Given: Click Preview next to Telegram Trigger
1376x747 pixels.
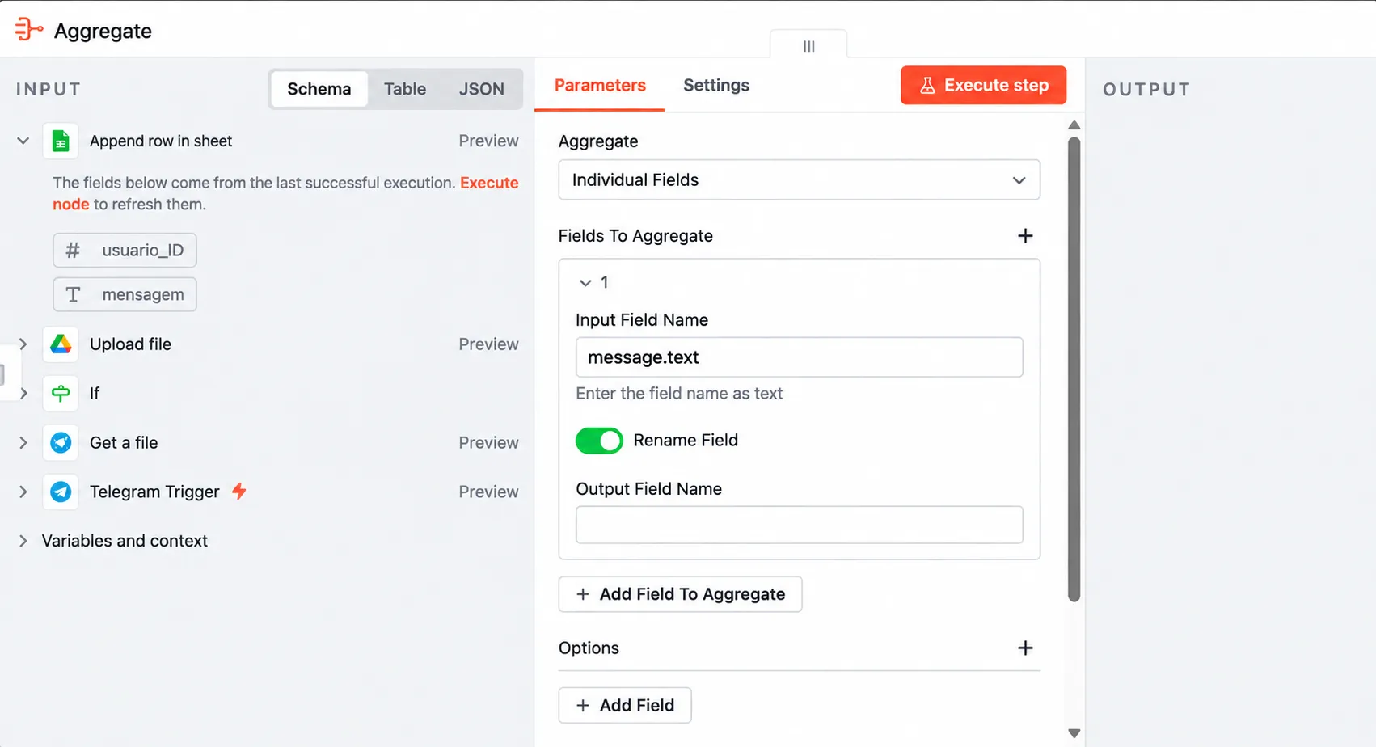Looking at the screenshot, I should (488, 492).
